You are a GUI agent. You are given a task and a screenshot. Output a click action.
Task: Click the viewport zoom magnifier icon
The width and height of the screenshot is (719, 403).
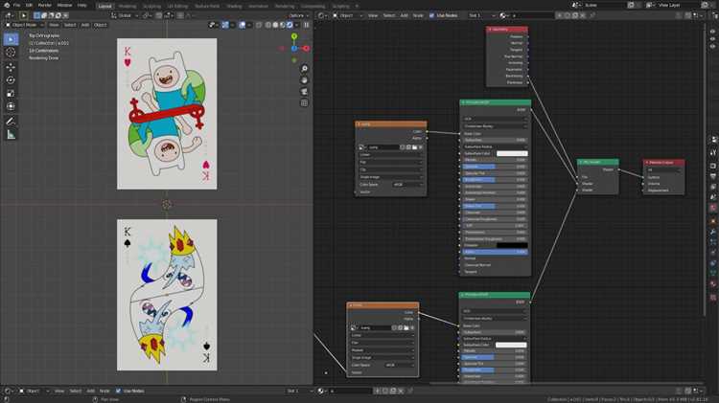click(304, 69)
